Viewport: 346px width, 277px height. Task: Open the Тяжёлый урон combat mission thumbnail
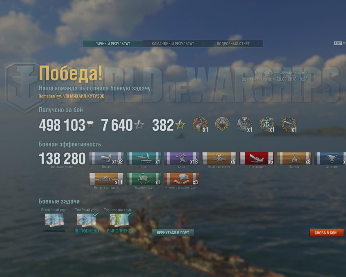click(86, 220)
